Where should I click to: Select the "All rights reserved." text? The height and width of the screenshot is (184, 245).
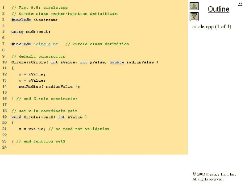pyautogui.click(x=208, y=179)
